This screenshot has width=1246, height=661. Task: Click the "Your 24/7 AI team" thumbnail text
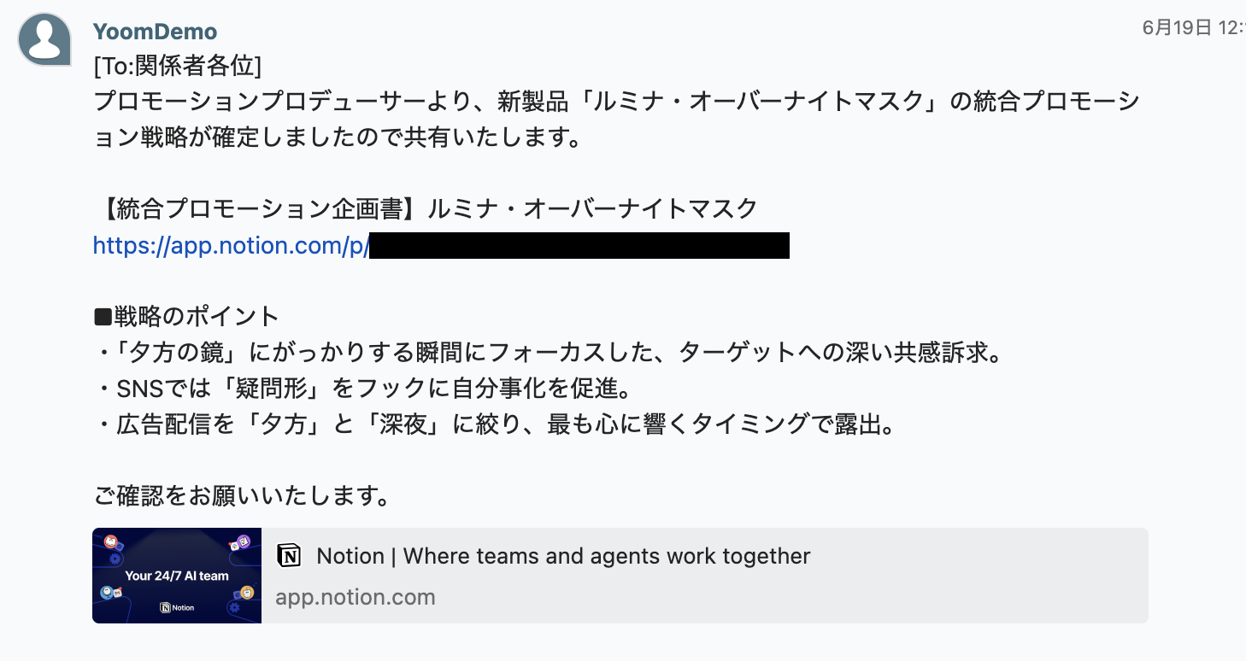(x=177, y=576)
